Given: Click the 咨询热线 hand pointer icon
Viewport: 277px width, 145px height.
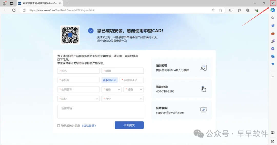Looking at the screenshot, I should click(x=203, y=89).
